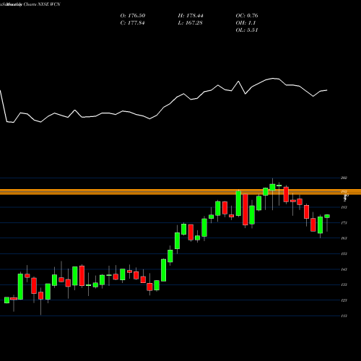
Task: Click the 202 price axis label
Action: click(344, 178)
